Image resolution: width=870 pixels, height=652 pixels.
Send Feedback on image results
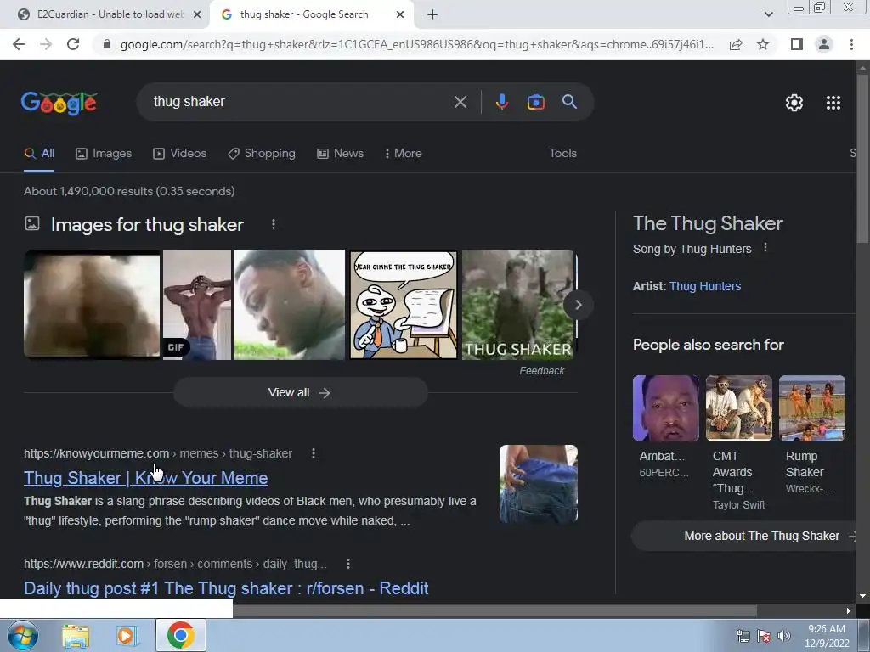541,370
